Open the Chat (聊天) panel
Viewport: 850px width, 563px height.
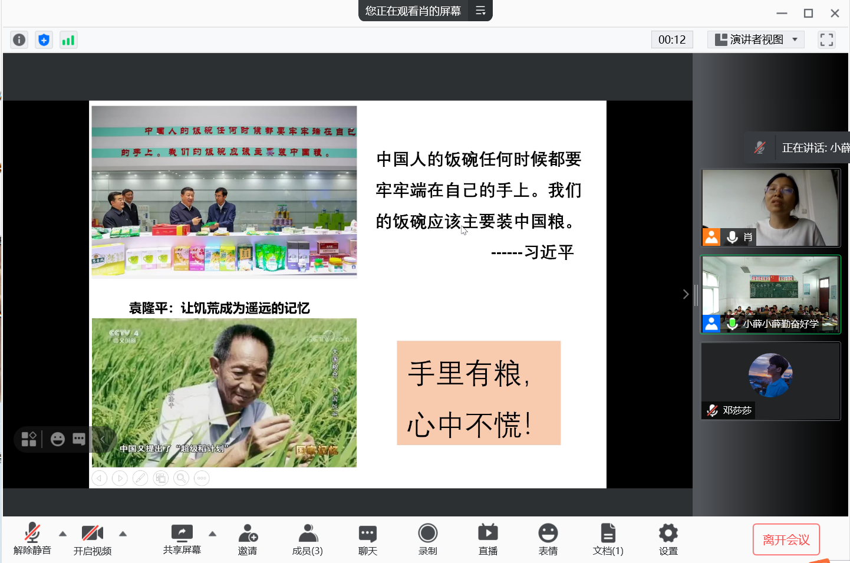[x=367, y=539]
